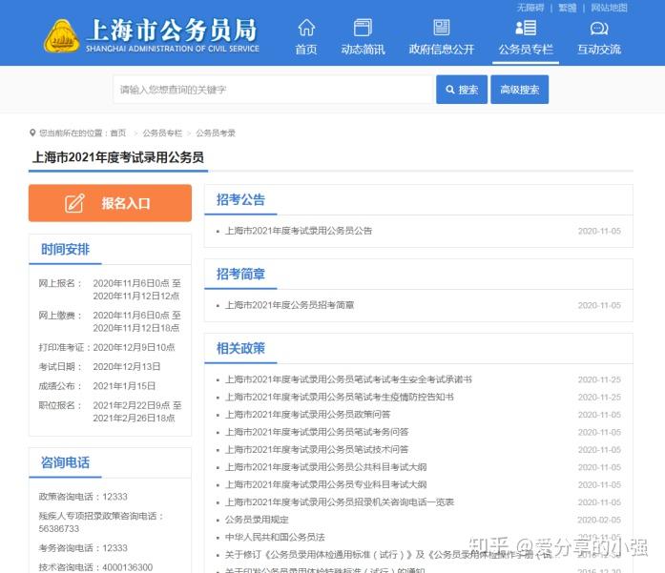Image resolution: width=665 pixels, height=573 pixels.
Task: Click the pencil icon on 报名入口
Action: point(74,203)
